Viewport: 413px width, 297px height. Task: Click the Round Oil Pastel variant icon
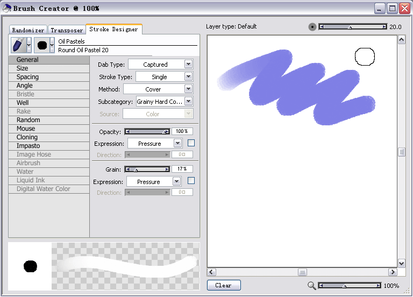tap(41, 45)
